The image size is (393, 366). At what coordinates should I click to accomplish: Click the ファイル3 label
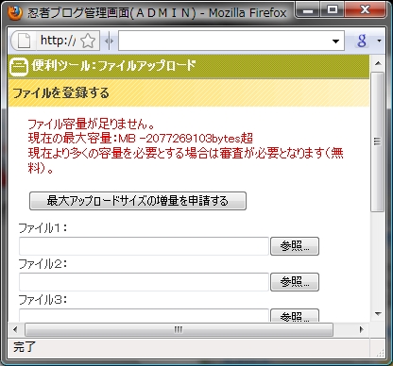[x=43, y=299]
